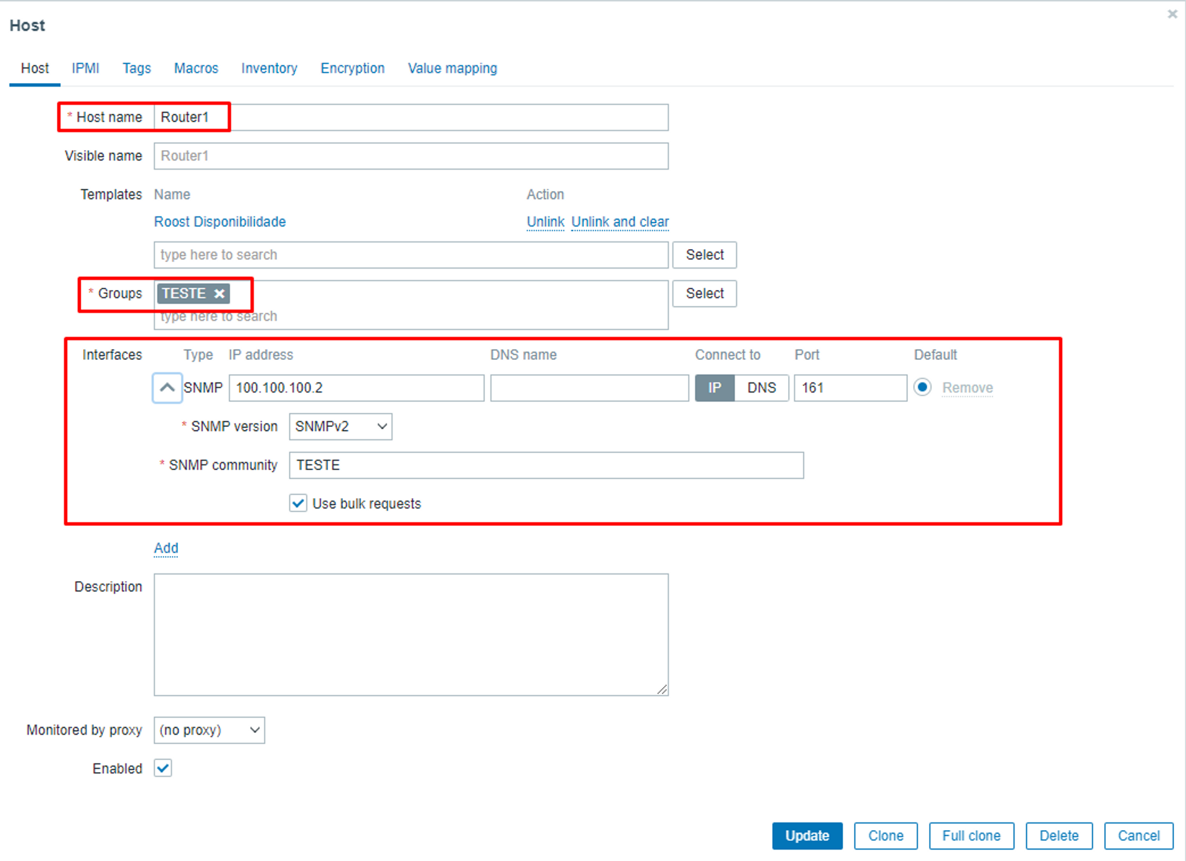Open the SNMP version dropdown
This screenshot has width=1186, height=861.
tap(340, 426)
